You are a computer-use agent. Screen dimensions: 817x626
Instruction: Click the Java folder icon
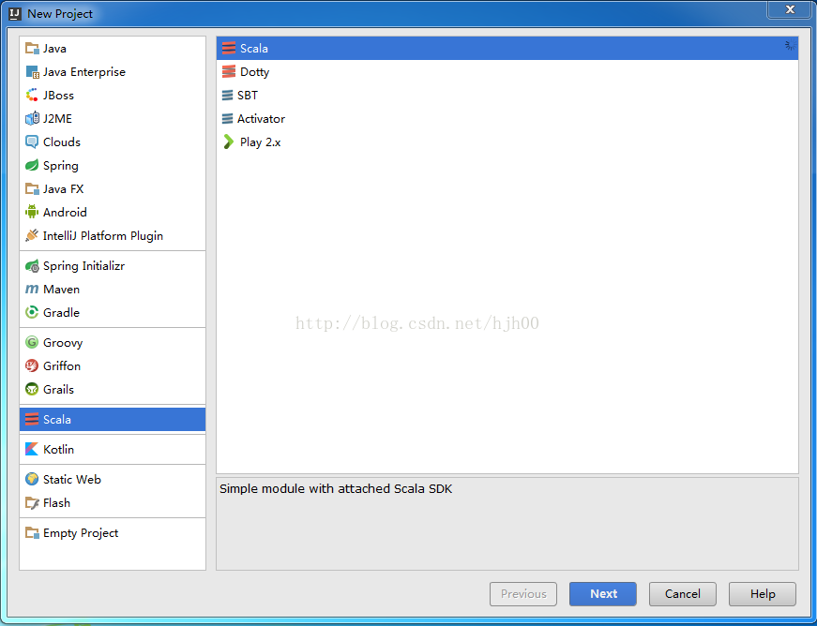point(32,49)
